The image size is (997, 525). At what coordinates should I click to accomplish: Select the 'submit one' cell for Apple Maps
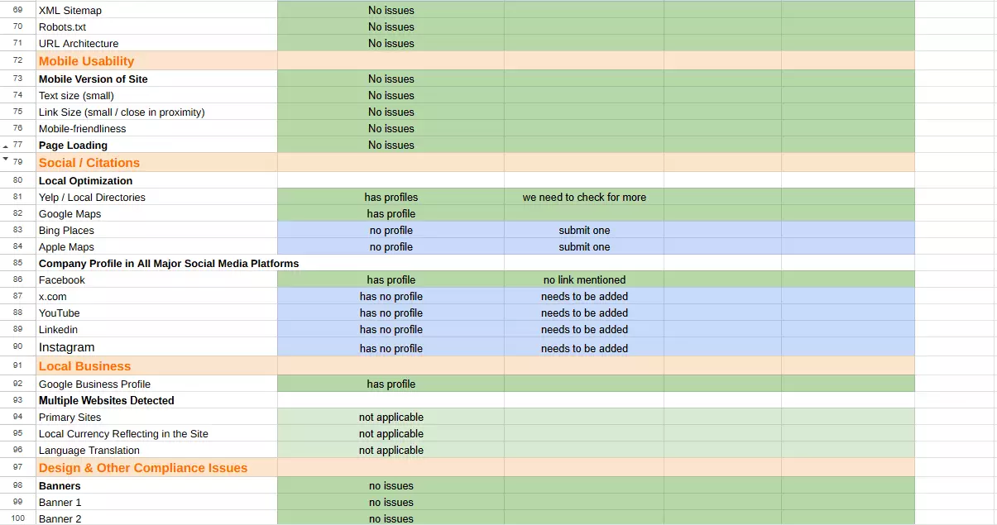(584, 247)
